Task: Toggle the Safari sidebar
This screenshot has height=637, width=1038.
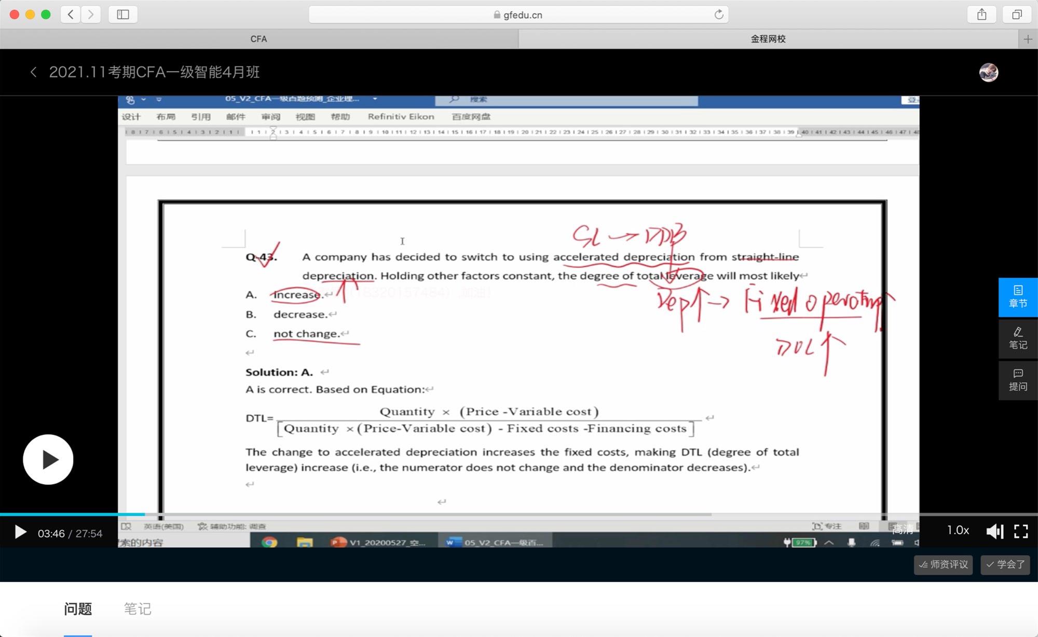Action: click(123, 15)
